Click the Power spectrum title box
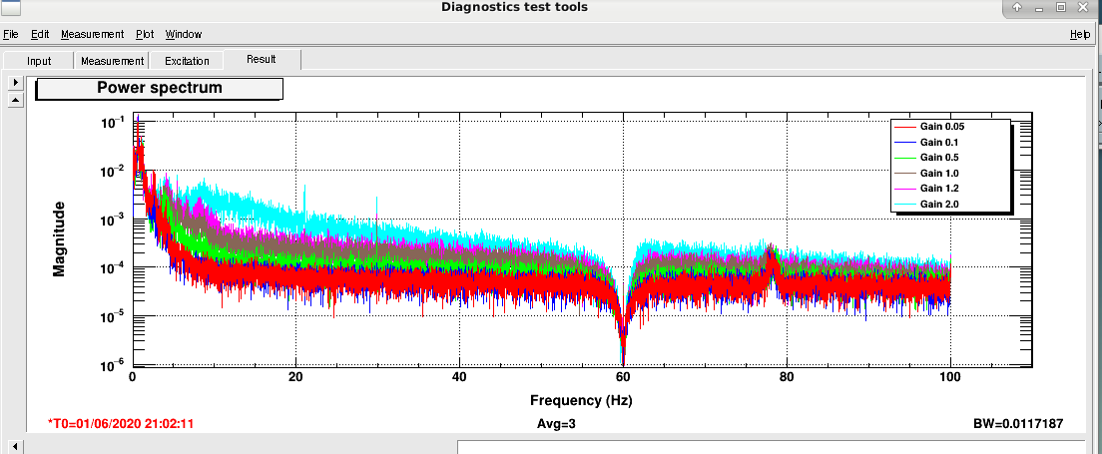Image resolution: width=1102 pixels, height=454 pixels. pyautogui.click(x=160, y=89)
